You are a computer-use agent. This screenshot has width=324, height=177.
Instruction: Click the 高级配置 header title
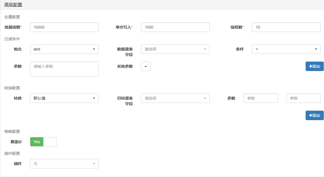click(13, 5)
